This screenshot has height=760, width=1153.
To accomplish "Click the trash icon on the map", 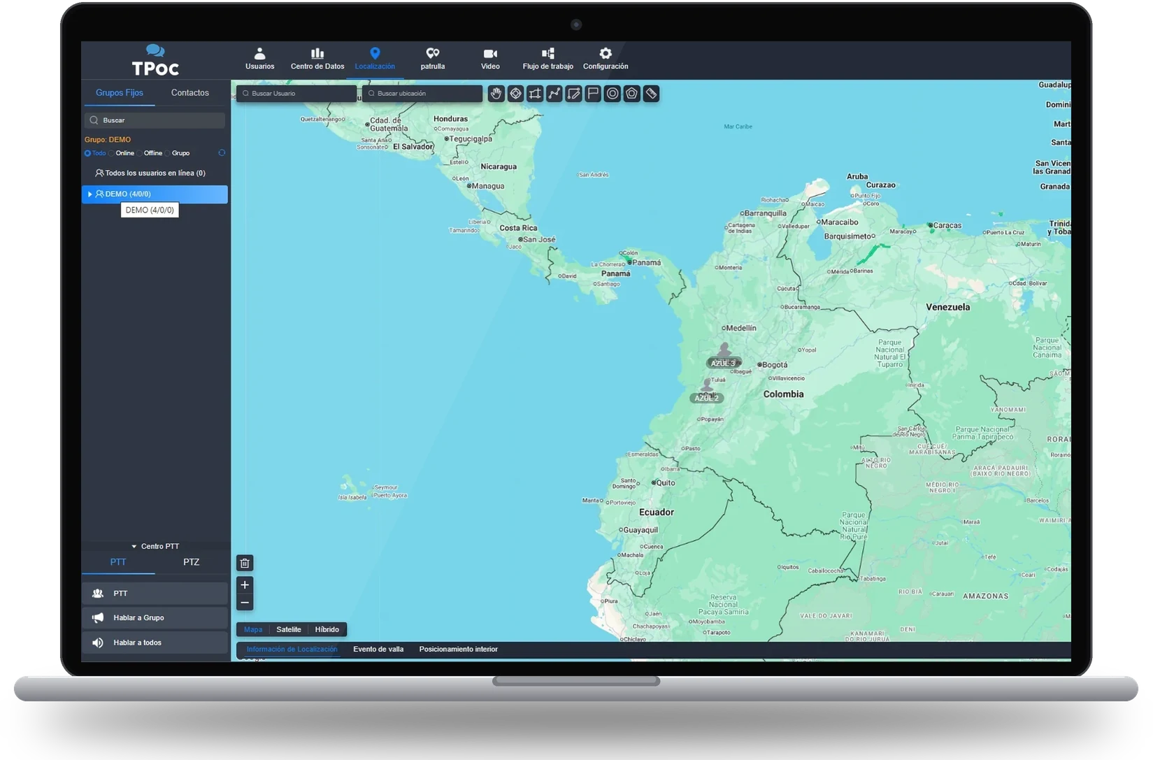I will click(x=245, y=563).
